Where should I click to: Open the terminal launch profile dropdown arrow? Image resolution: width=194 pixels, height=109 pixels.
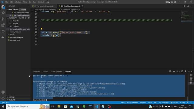[179, 71]
